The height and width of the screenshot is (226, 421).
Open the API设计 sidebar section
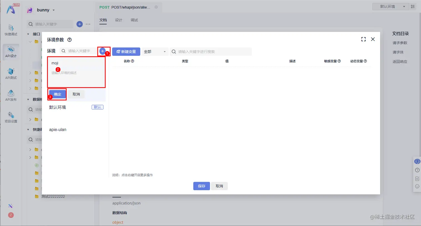click(x=11, y=52)
